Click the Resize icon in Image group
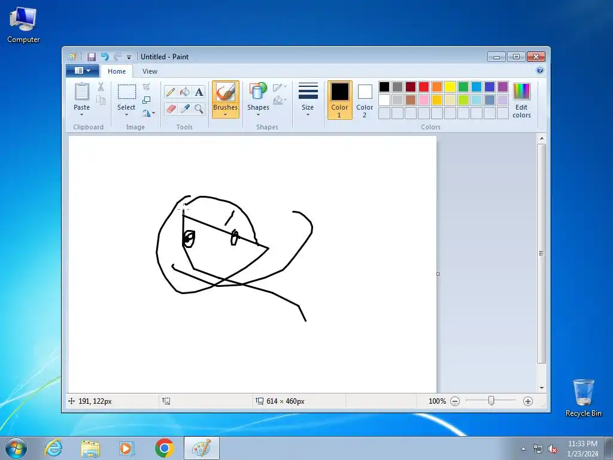Image resolution: width=613 pixels, height=460 pixels. point(146,100)
